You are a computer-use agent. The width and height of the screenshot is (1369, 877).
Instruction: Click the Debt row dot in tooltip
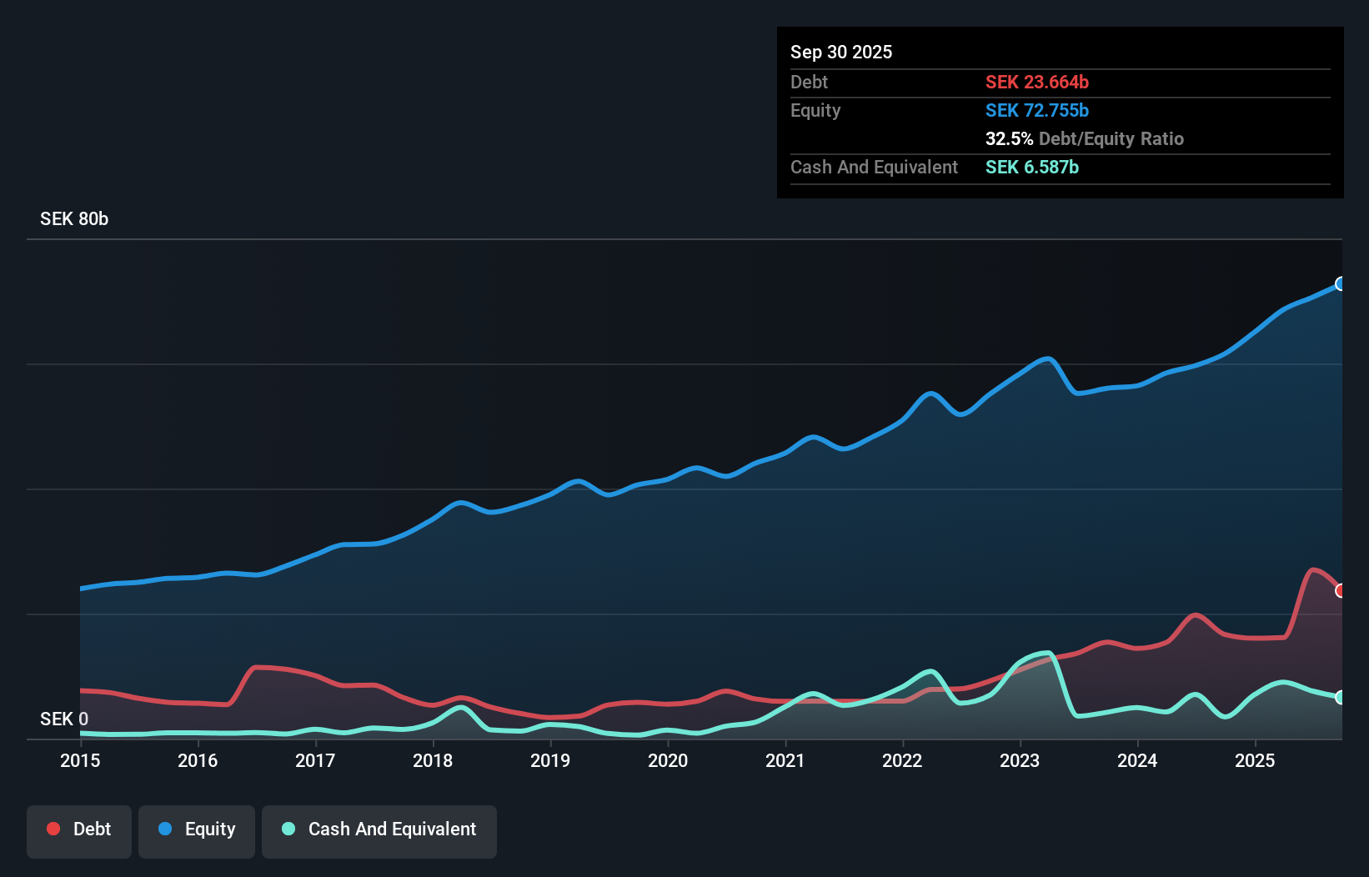point(809,82)
